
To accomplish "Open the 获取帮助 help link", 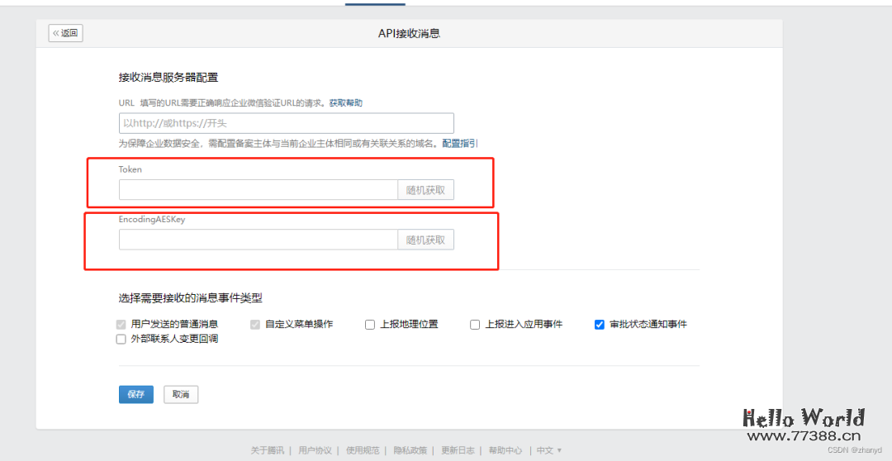I will 346,103.
